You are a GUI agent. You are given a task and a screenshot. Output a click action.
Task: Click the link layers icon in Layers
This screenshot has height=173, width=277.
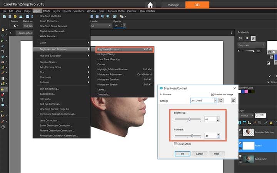(266, 123)
